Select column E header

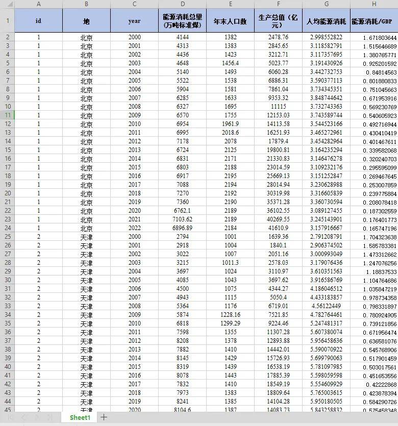230,4
